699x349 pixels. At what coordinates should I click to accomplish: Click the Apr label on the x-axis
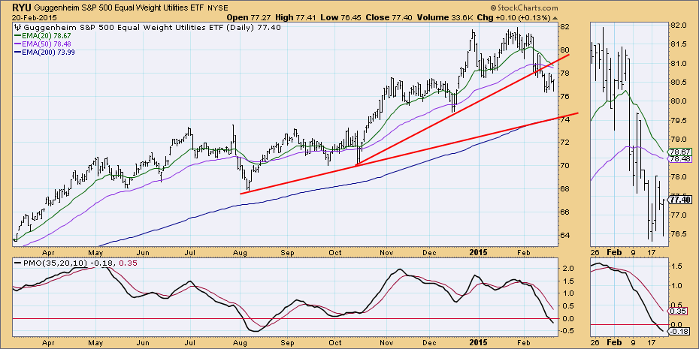click(x=47, y=252)
